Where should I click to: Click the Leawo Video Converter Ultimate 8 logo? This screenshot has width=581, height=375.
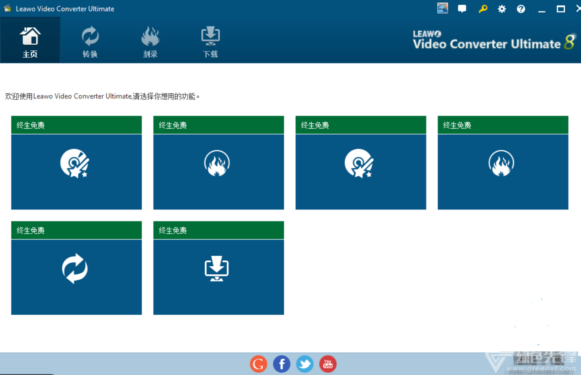[x=494, y=40]
